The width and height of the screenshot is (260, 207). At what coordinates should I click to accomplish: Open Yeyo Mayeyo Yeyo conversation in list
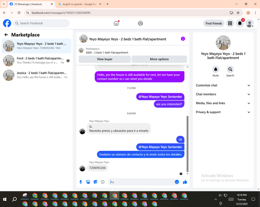pyautogui.click(x=36, y=46)
